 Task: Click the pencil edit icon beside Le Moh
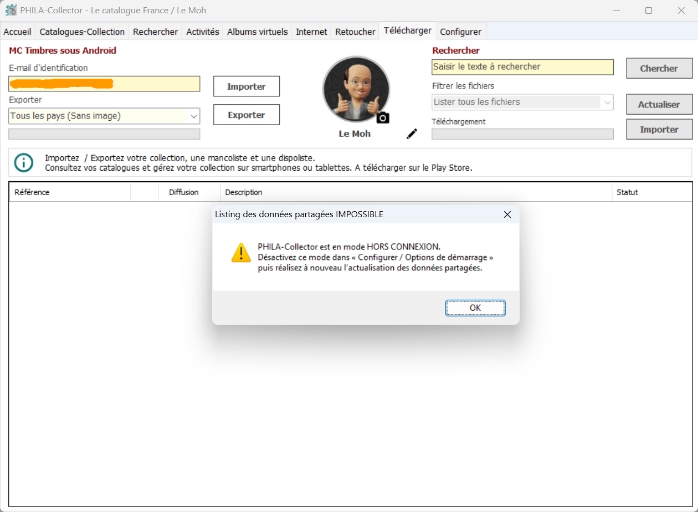412,134
